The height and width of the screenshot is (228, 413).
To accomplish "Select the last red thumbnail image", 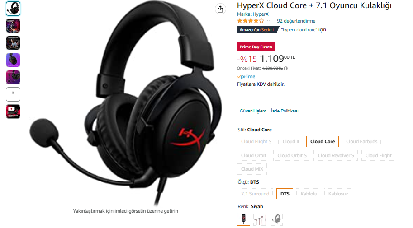I will 13,112.
